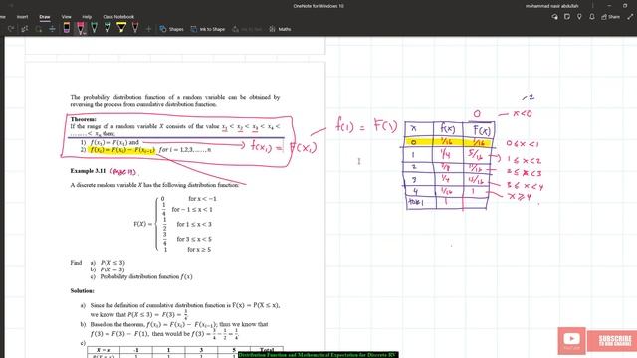Click the account name mohammad nasir abdullah
Screen dimensions: 637x358
(551, 6)
